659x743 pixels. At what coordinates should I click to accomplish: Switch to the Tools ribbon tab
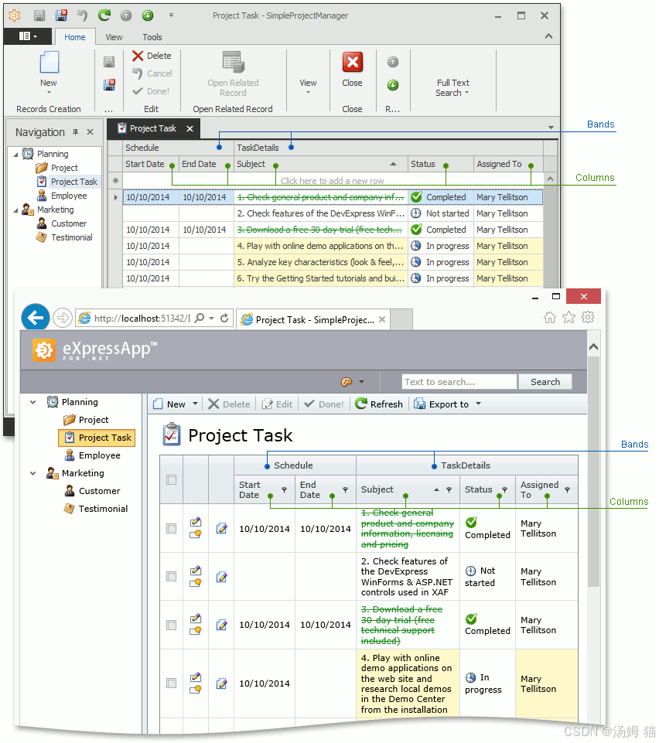pyautogui.click(x=152, y=37)
